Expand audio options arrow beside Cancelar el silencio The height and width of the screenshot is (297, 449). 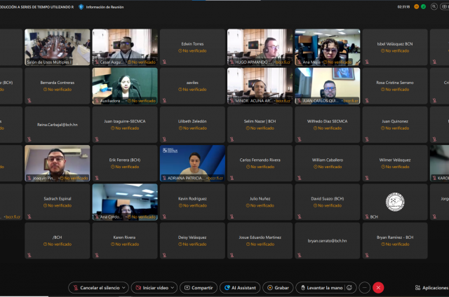[x=123, y=288]
